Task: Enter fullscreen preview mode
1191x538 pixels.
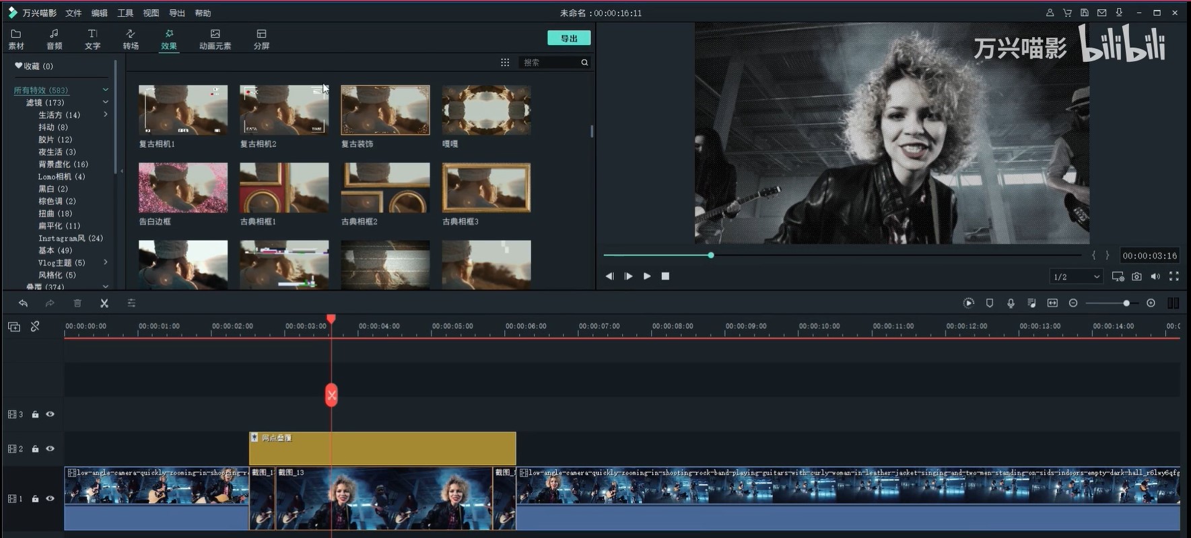Action: 1174,276
